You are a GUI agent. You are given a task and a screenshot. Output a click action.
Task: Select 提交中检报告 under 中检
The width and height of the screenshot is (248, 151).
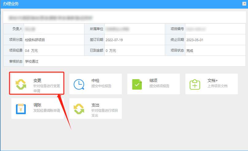[101, 86]
